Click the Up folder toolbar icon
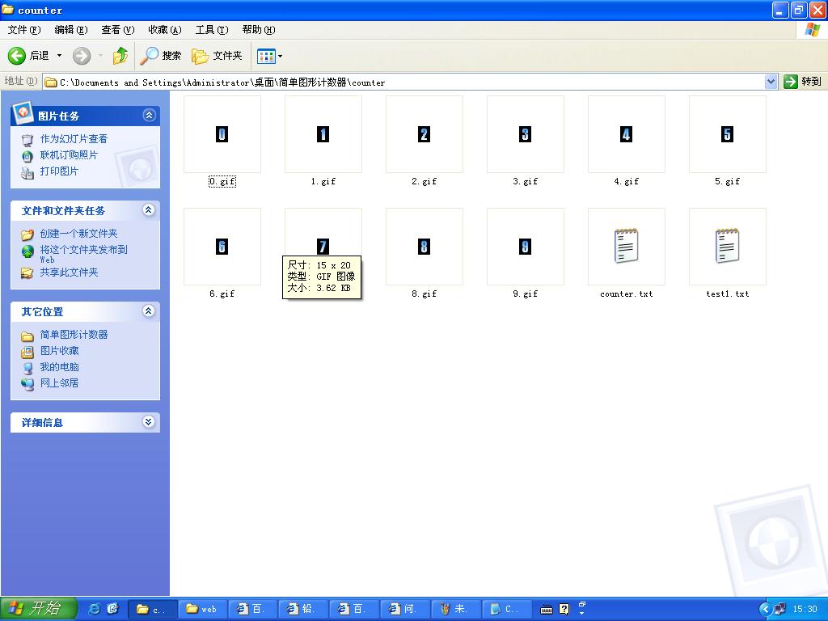 point(120,56)
